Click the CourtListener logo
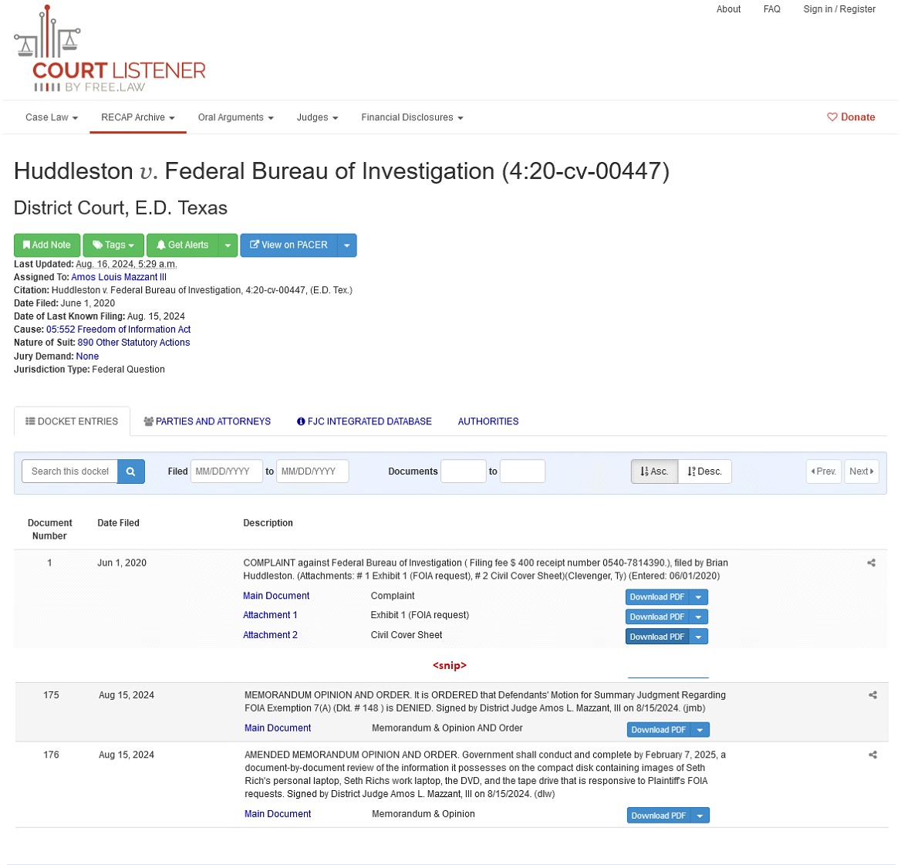The width and height of the screenshot is (901, 865). click(x=110, y=49)
